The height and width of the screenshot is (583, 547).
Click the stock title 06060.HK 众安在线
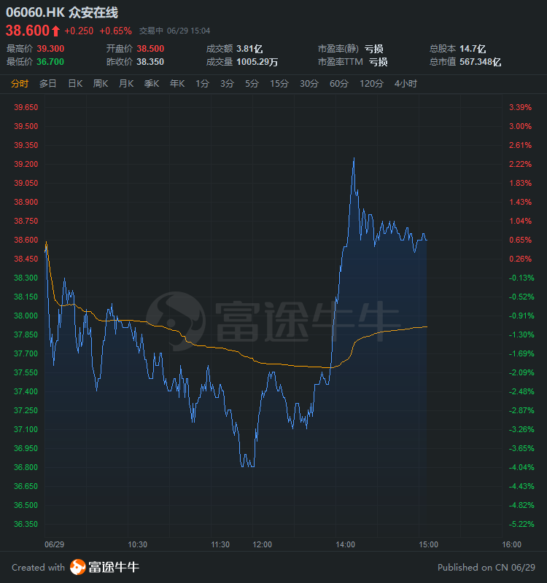[x=62, y=12]
